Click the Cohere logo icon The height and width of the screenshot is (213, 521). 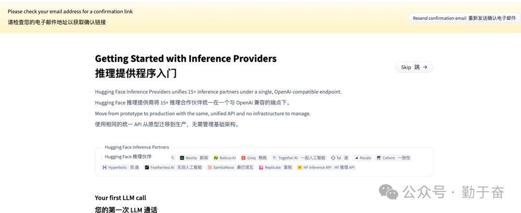click(379, 158)
